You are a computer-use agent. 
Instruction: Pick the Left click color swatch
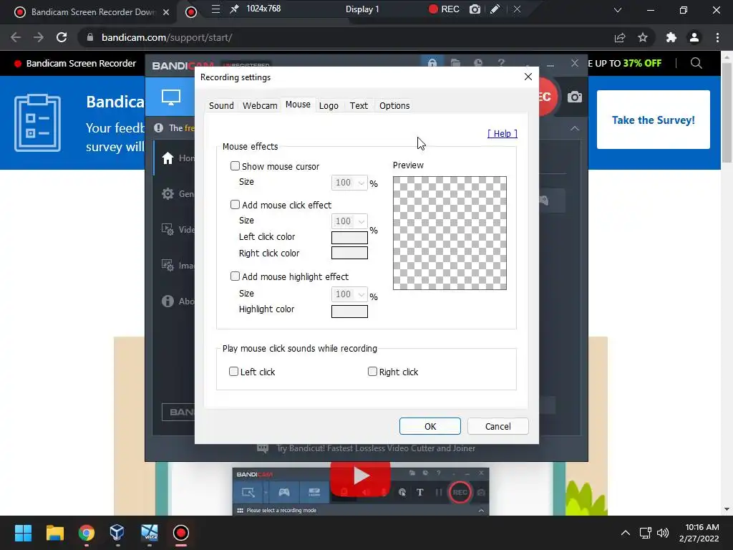tap(349, 237)
